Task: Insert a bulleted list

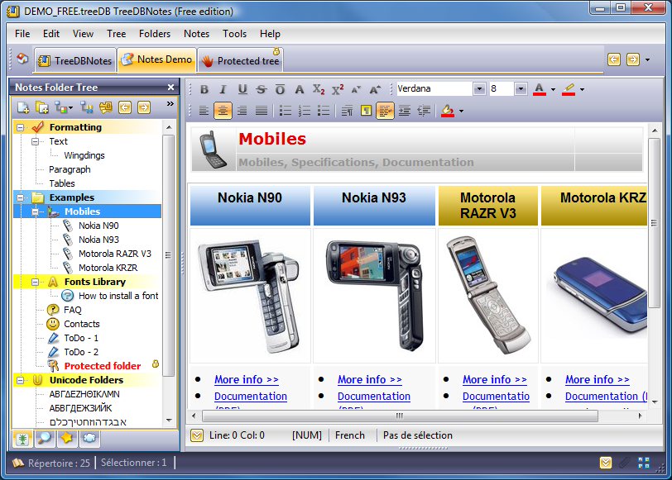Action: pyautogui.click(x=286, y=111)
